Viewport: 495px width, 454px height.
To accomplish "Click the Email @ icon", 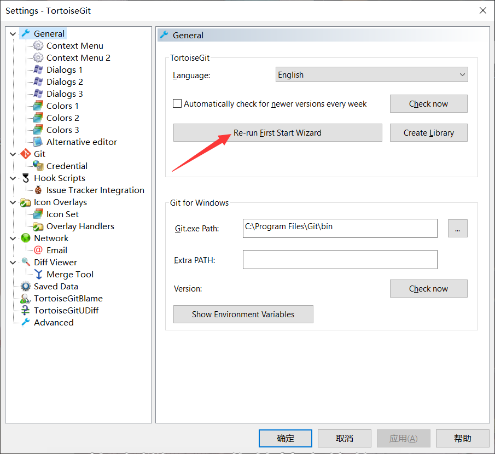I will click(x=38, y=251).
